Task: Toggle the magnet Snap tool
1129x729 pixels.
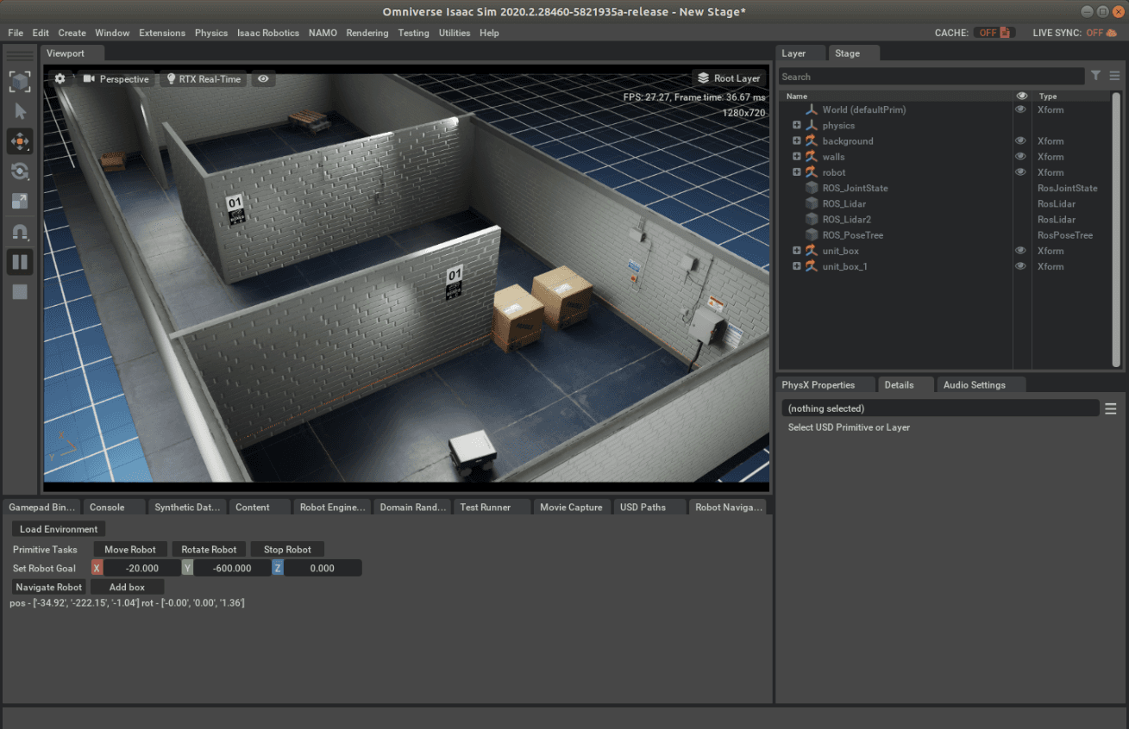Action: coord(20,232)
